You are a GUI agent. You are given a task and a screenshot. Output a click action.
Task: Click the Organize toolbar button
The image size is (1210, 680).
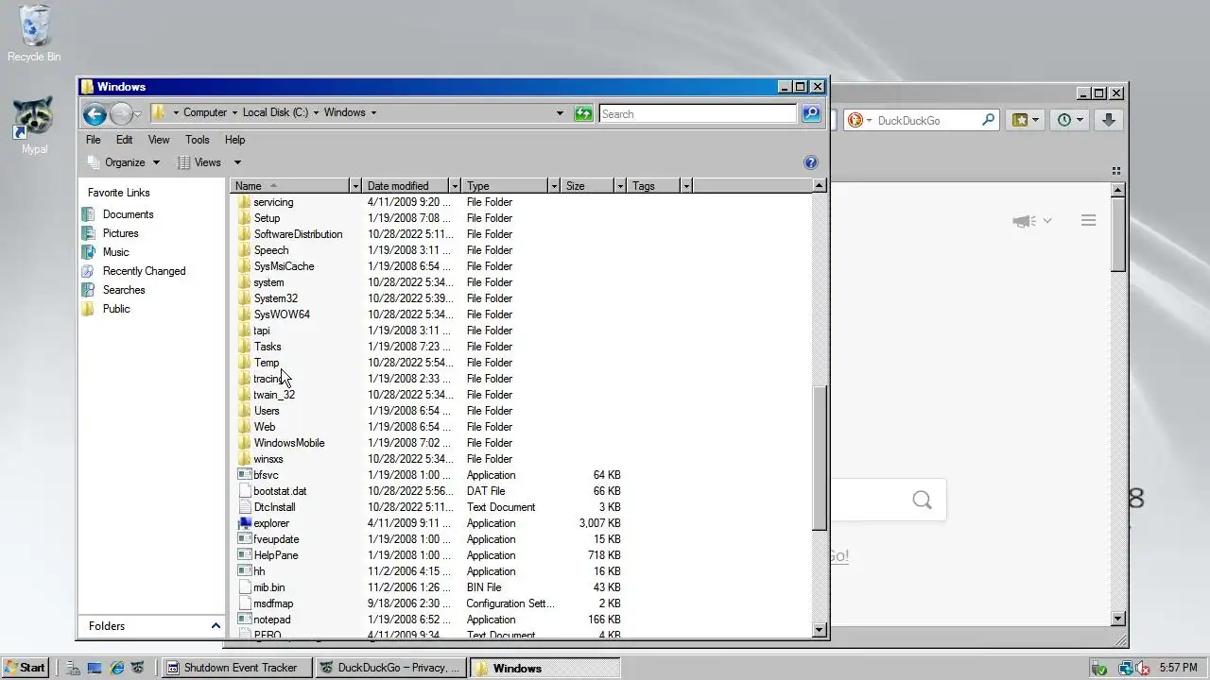coord(123,162)
